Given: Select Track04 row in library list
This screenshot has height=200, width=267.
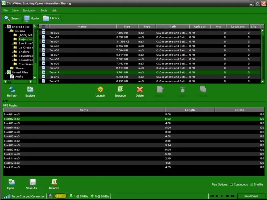Looking at the screenshot, I should point(150,41).
